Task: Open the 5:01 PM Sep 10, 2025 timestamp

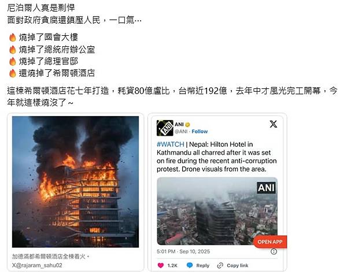Action: pyautogui.click(x=183, y=251)
